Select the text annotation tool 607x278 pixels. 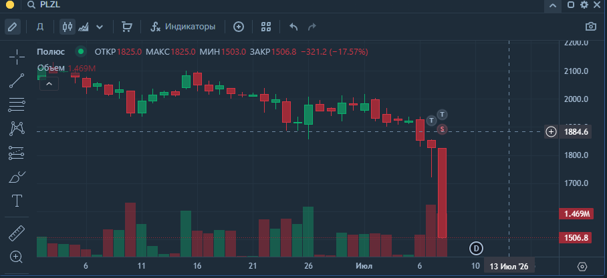coord(17,201)
